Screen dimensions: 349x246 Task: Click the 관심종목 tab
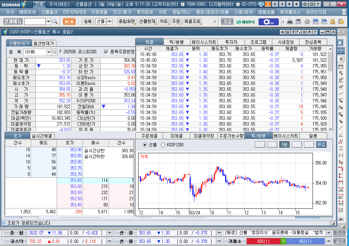(313, 42)
